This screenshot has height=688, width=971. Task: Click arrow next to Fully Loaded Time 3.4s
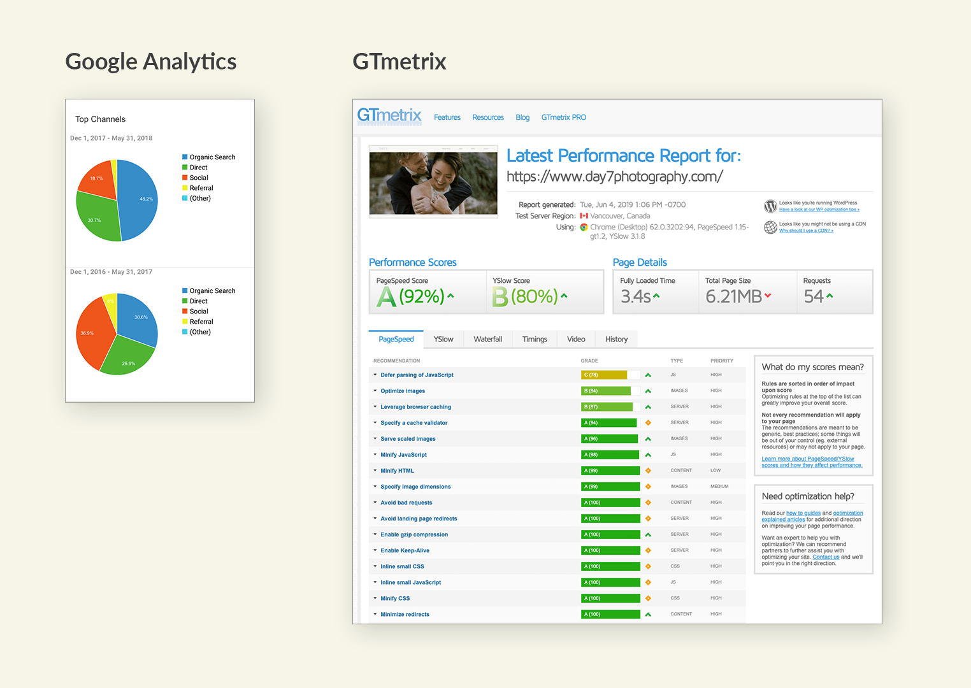pyautogui.click(x=656, y=296)
